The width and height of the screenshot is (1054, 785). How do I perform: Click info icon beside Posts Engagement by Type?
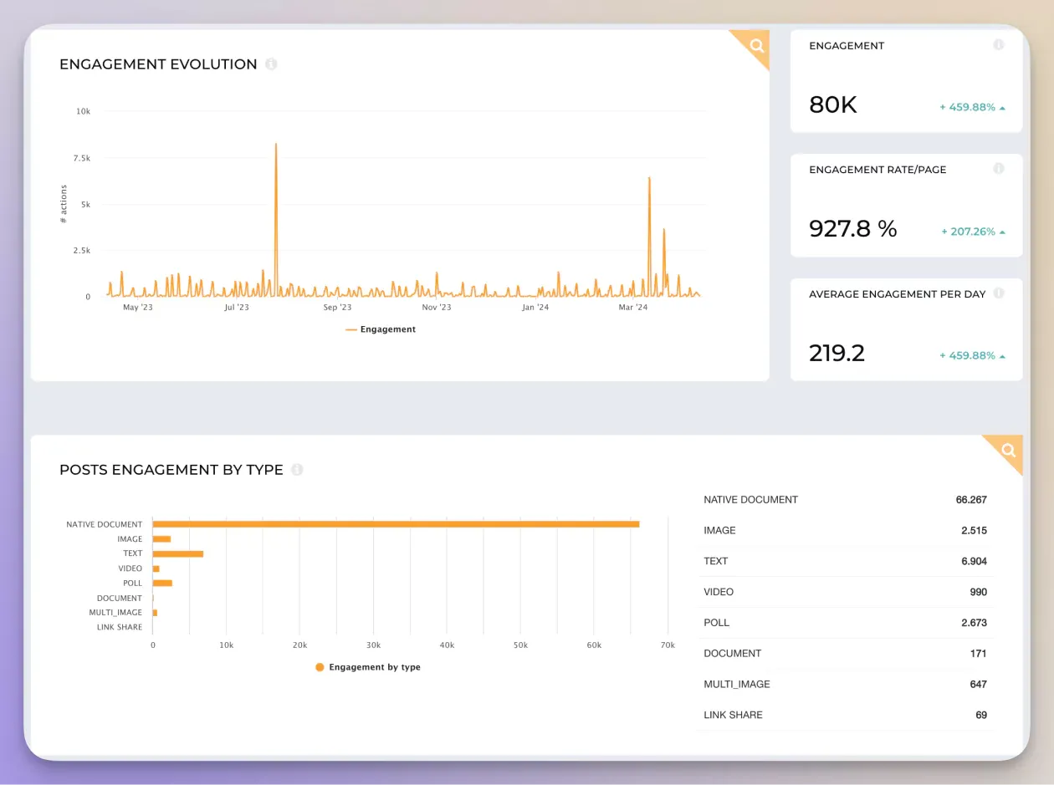[x=297, y=470]
